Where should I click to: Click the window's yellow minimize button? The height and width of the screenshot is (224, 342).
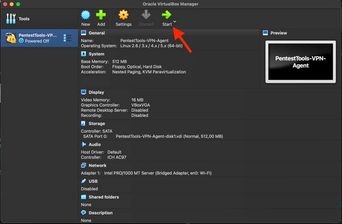point(12,4)
